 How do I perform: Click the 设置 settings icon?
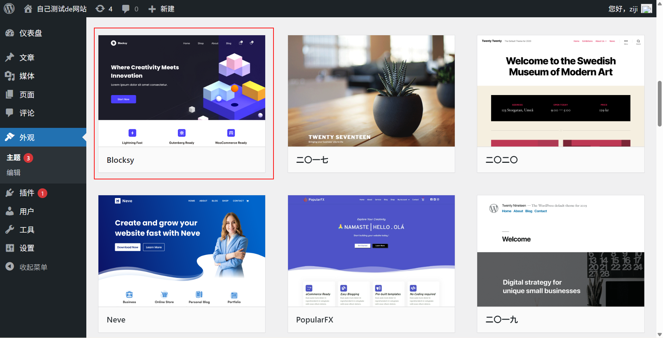10,248
